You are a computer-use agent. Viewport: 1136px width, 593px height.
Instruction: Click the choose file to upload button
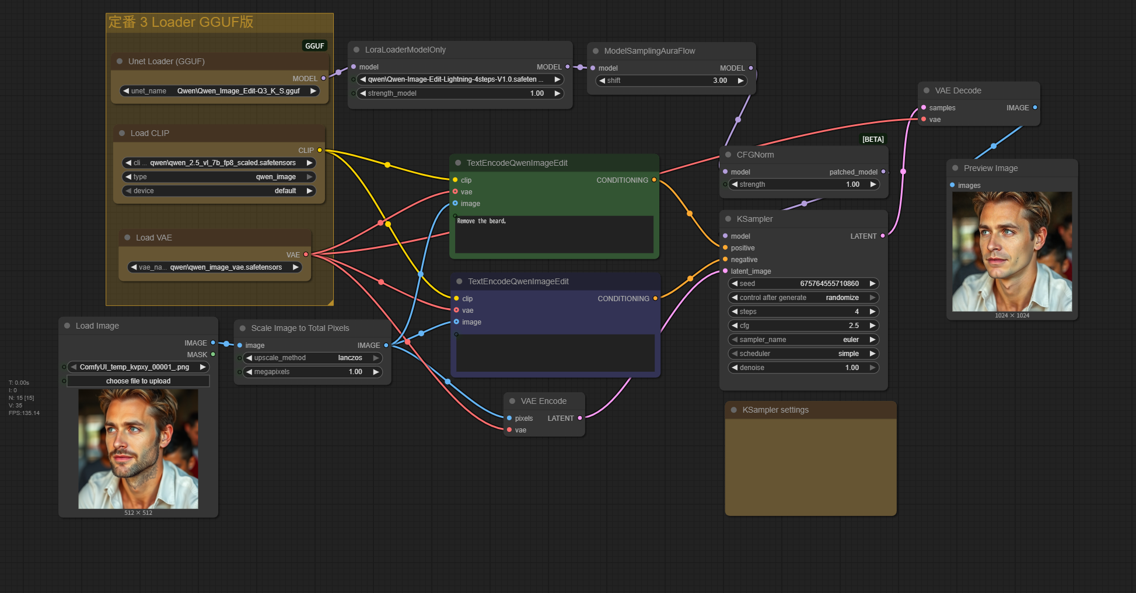pos(138,381)
